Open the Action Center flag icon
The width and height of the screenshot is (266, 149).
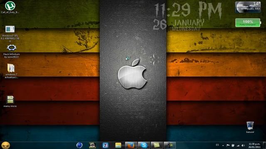pos(228,145)
